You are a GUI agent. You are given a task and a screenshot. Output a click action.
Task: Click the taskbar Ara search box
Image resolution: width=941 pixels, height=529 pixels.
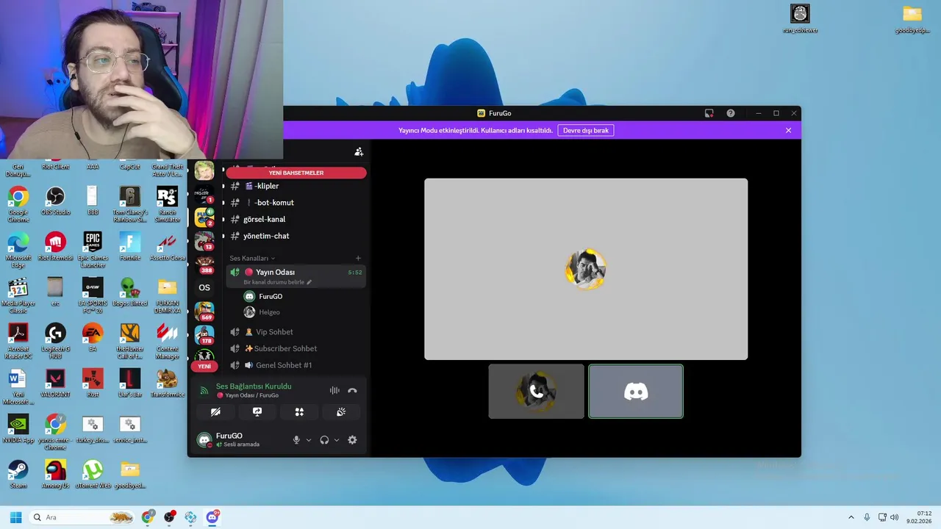83,517
